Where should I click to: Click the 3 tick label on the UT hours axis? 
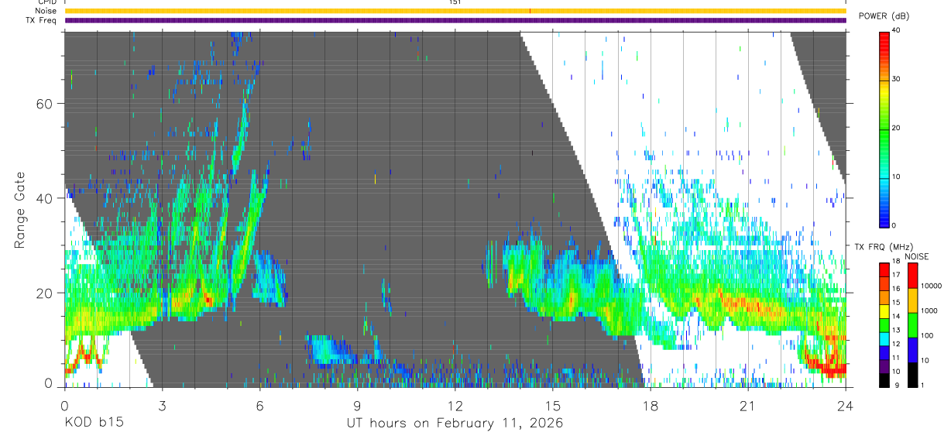pos(162,405)
